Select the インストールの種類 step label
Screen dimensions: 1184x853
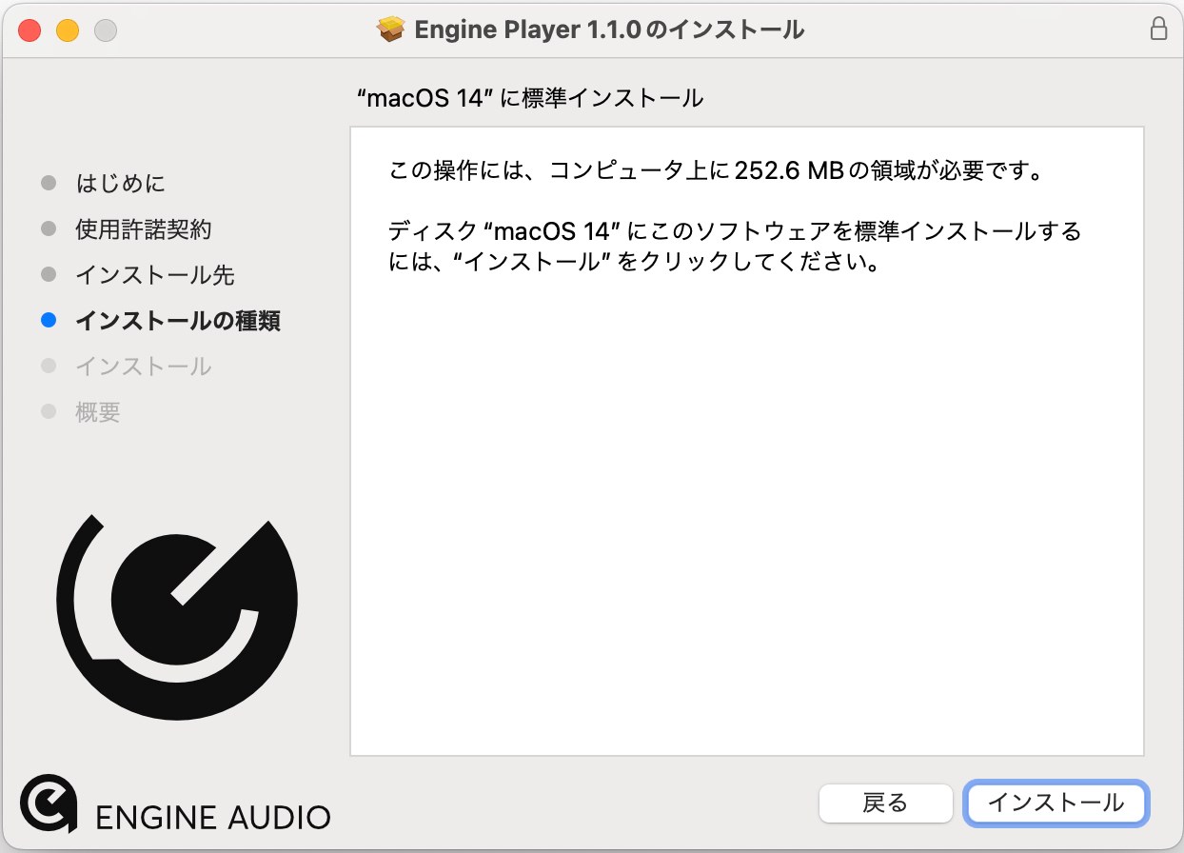[x=177, y=321]
